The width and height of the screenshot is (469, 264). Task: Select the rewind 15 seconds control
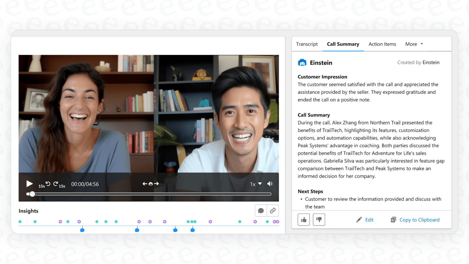click(48, 184)
